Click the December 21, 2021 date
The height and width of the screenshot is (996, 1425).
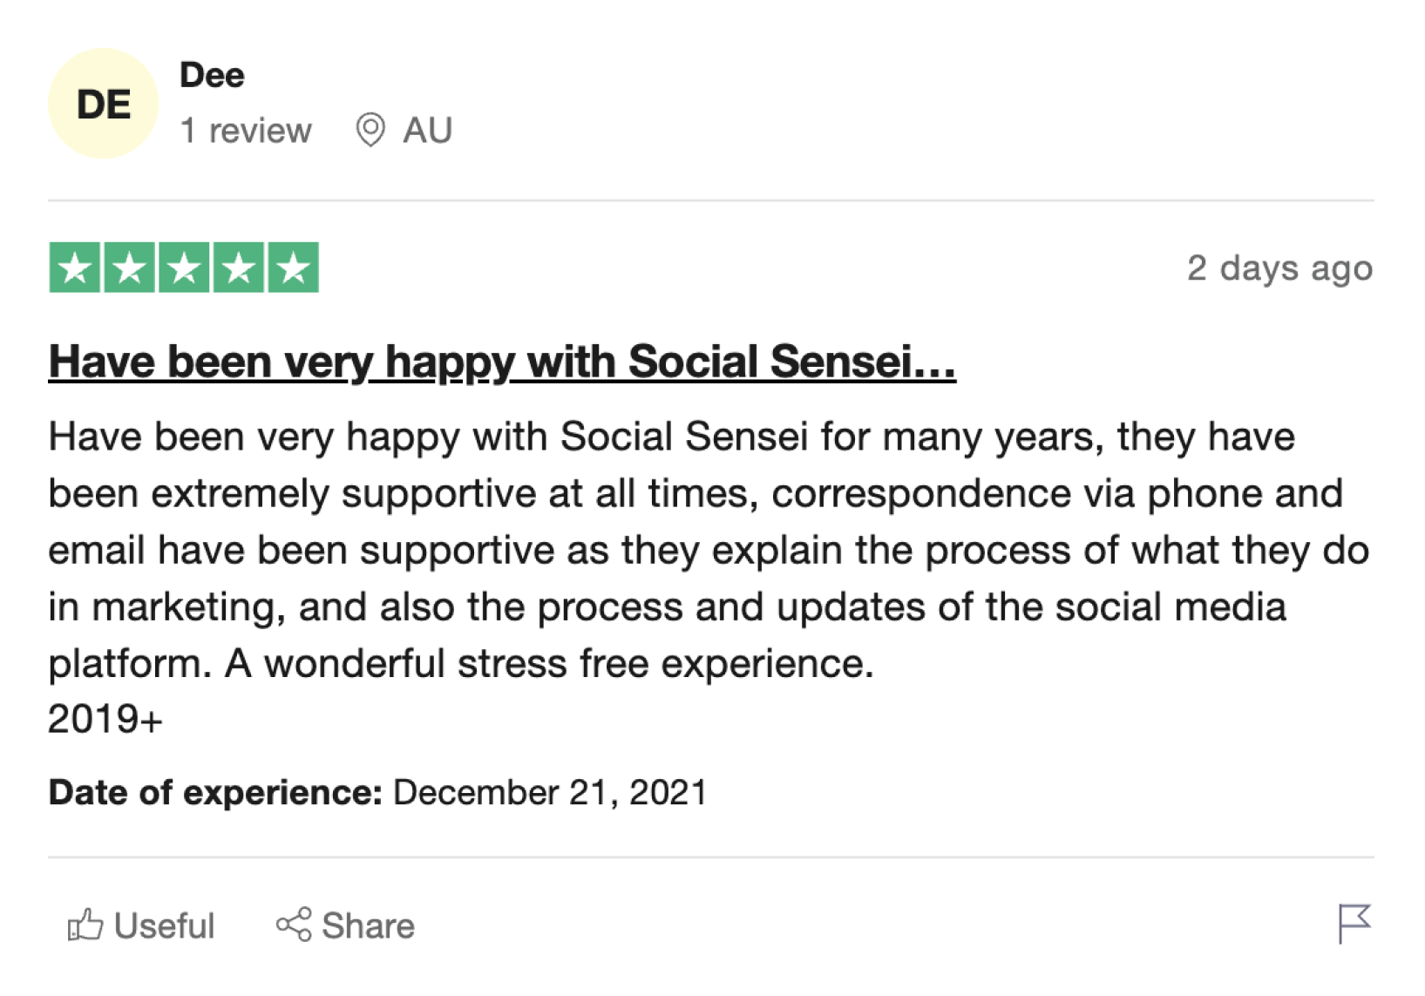coord(550,793)
